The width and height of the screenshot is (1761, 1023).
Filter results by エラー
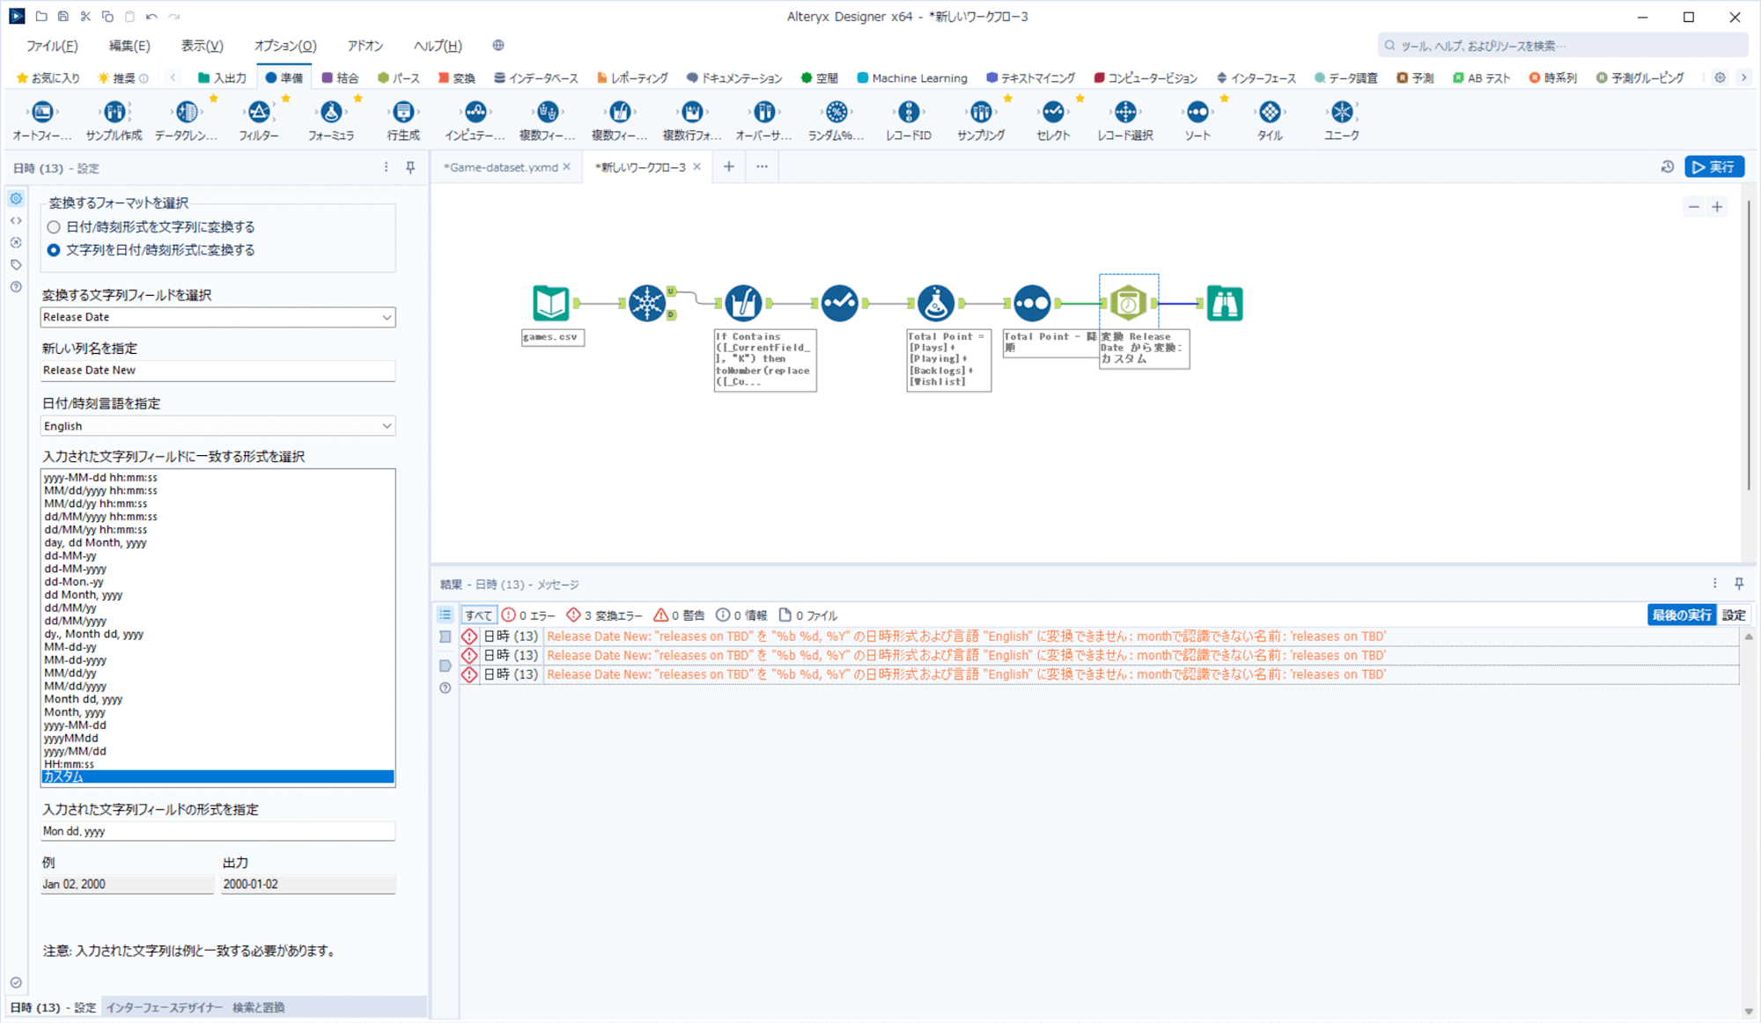coord(528,615)
